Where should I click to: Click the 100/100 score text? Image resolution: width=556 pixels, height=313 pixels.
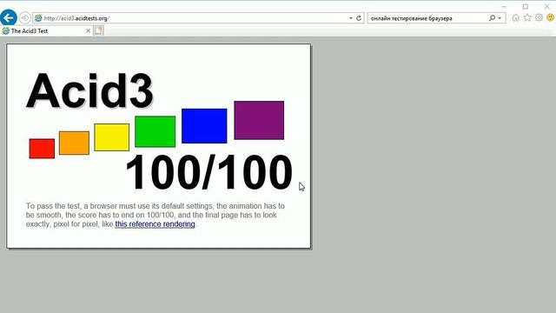point(208,173)
